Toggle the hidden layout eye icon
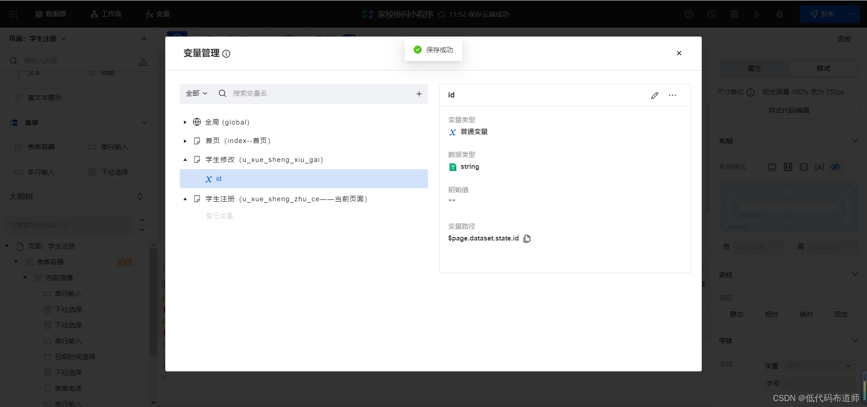The height and width of the screenshot is (407, 867). pos(835,167)
